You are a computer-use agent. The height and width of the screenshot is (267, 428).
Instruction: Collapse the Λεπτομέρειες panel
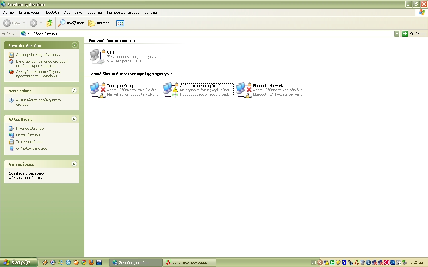74,164
